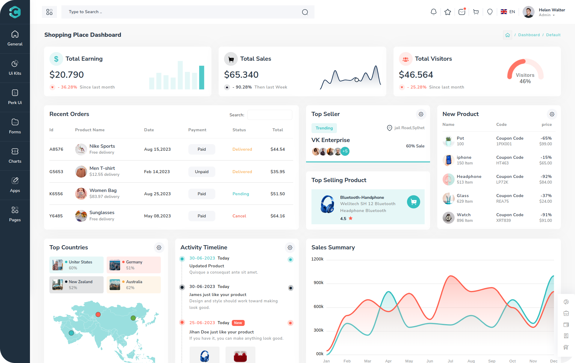575x363 pixels.
Task: Open Charts in the sidebar
Action: 15,155
